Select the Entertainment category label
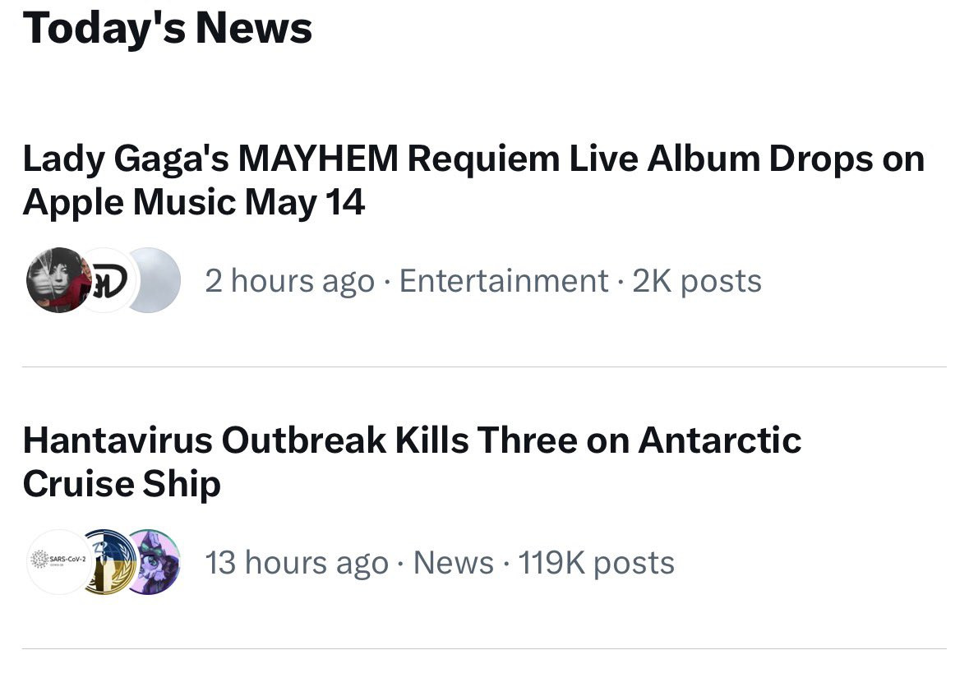 [x=504, y=280]
